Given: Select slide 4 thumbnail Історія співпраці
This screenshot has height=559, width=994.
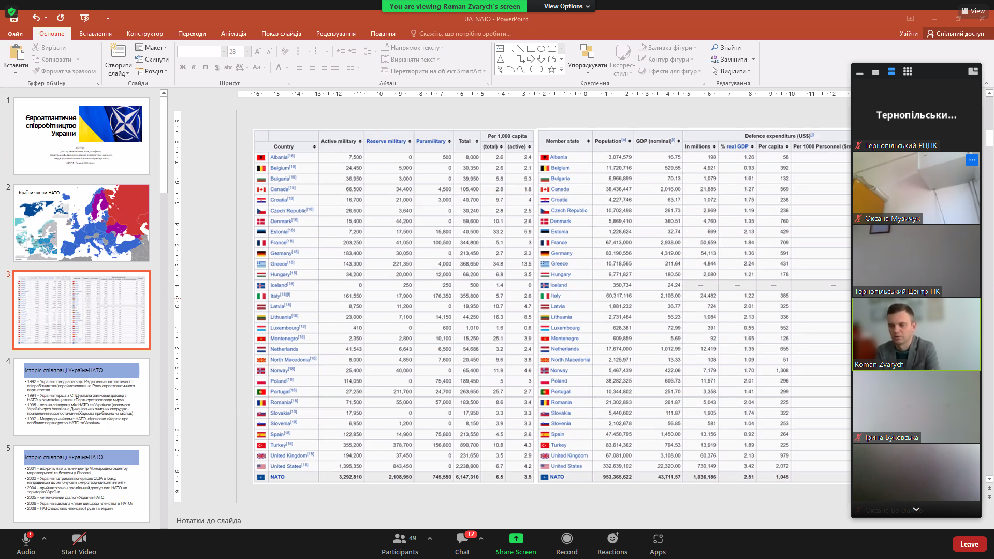Looking at the screenshot, I should 81,397.
